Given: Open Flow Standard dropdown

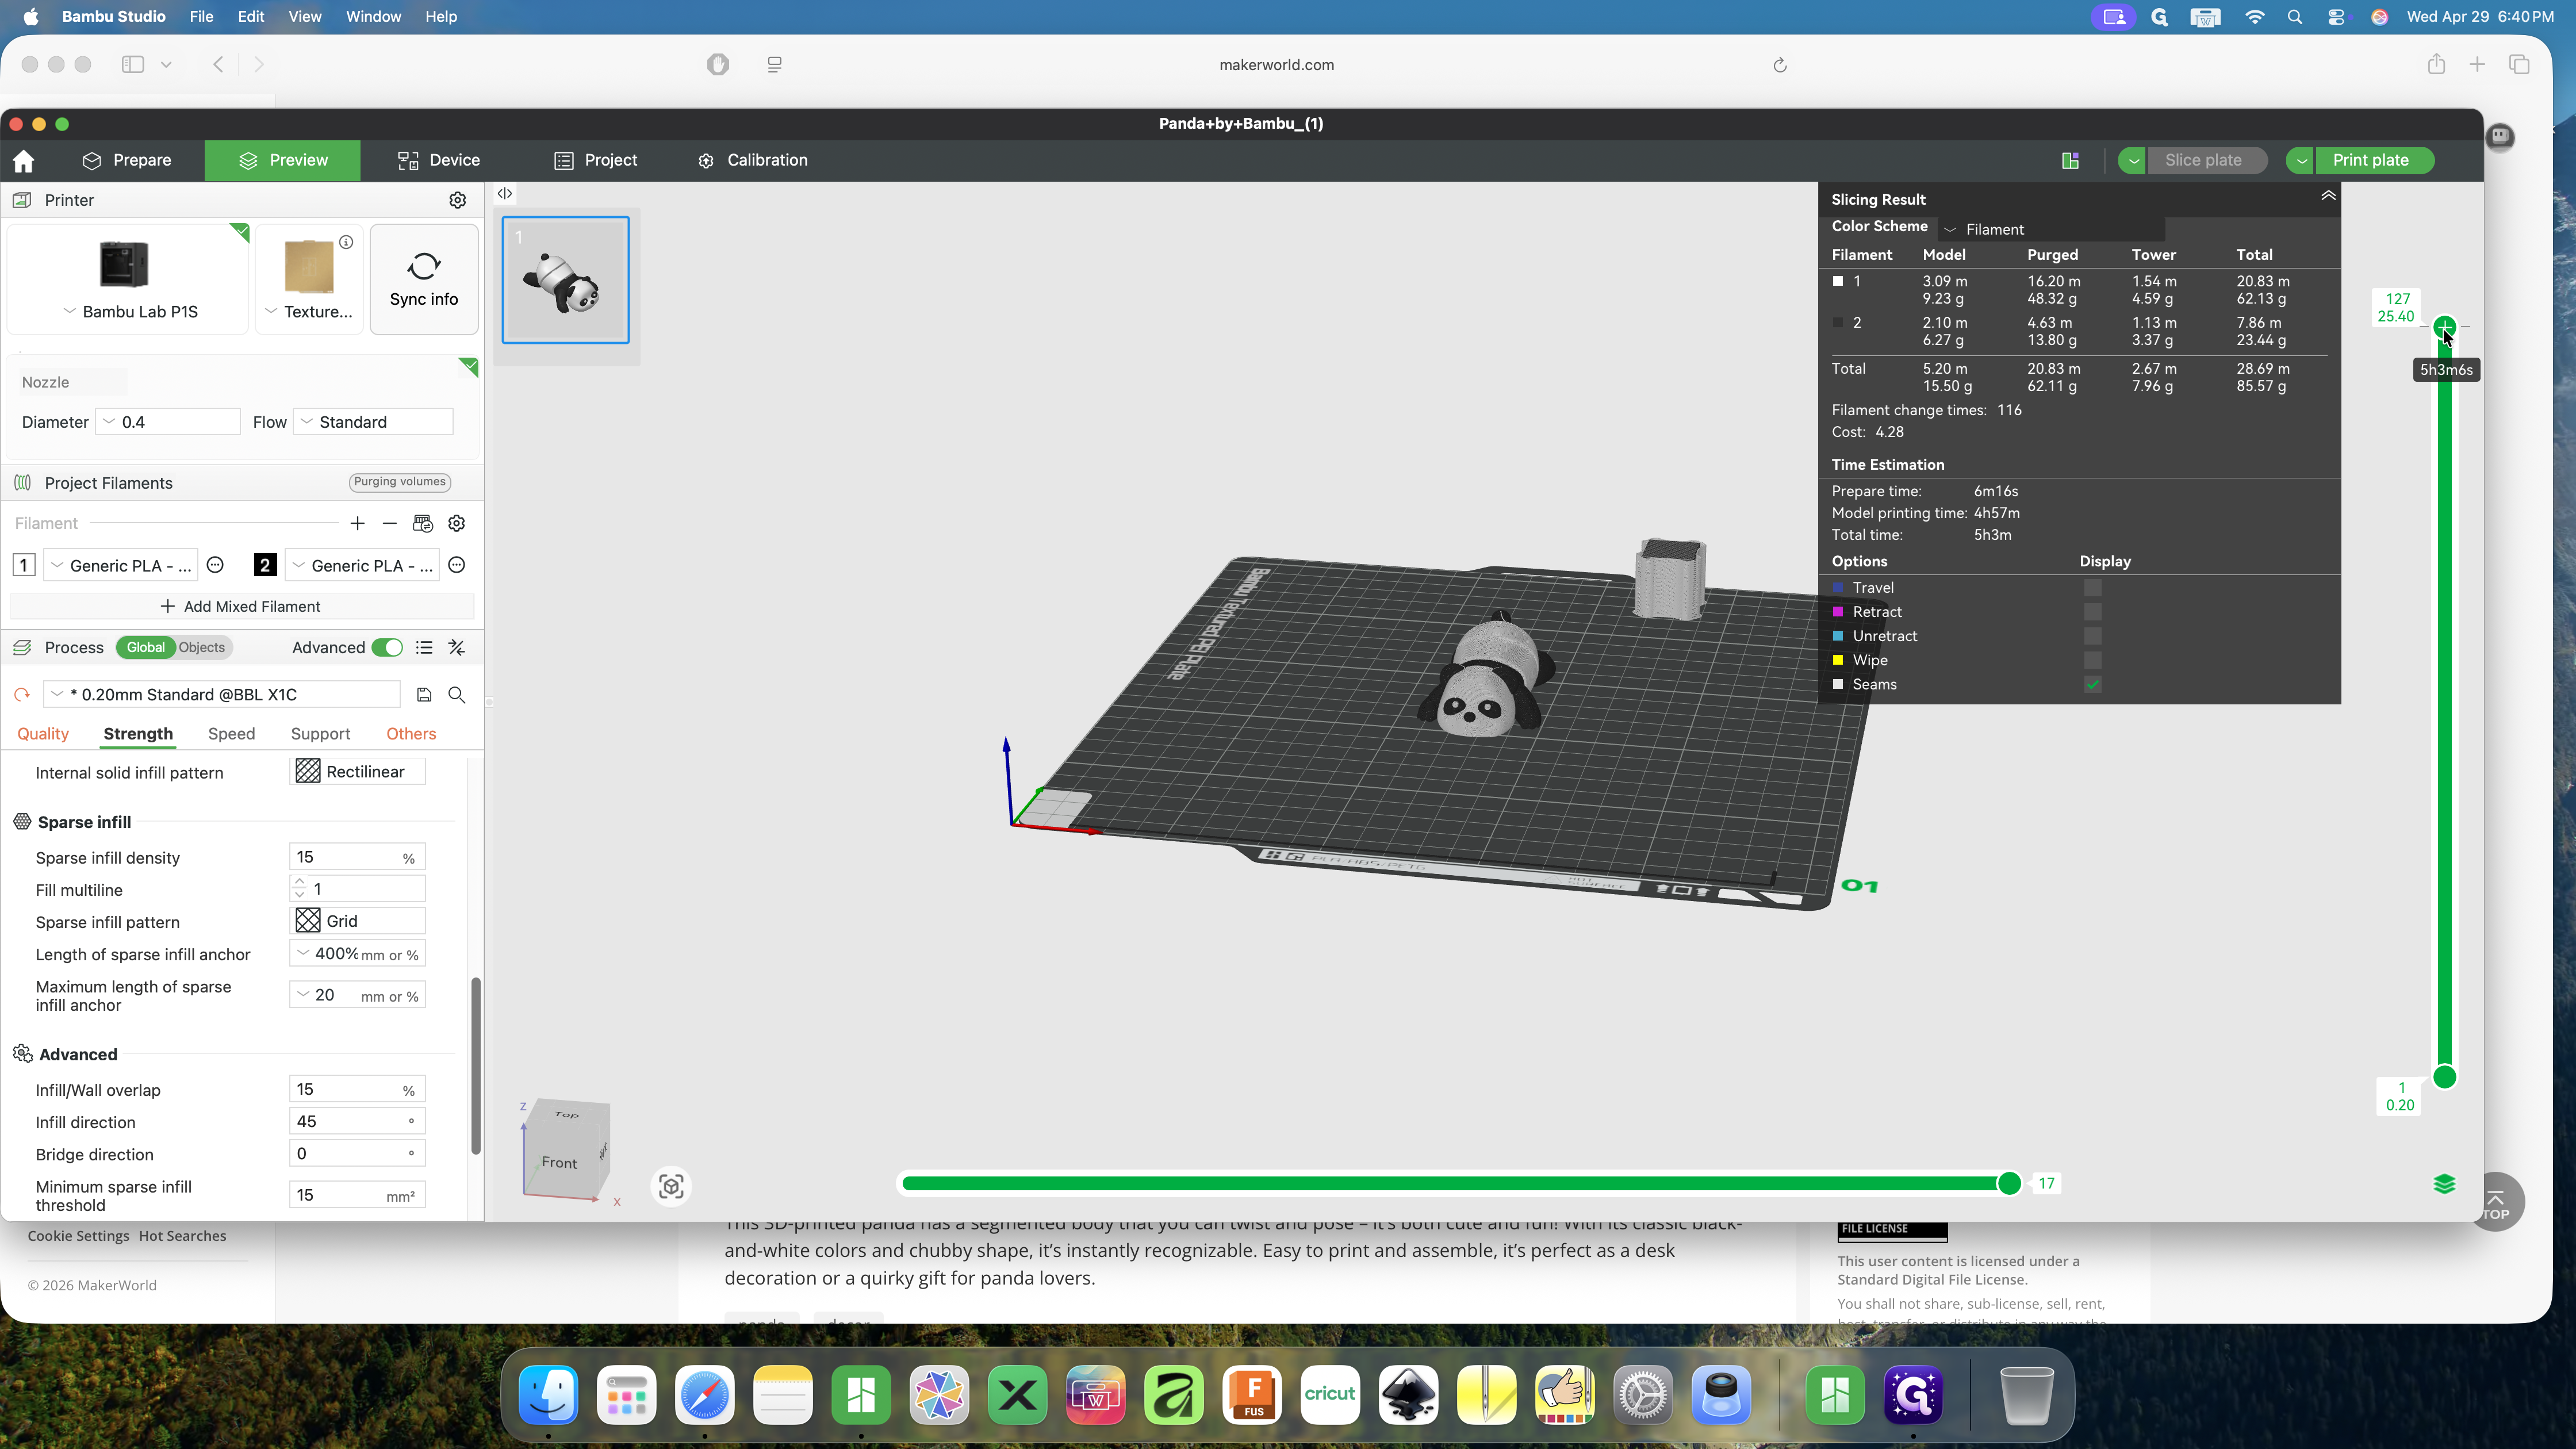Looking at the screenshot, I should [373, 422].
